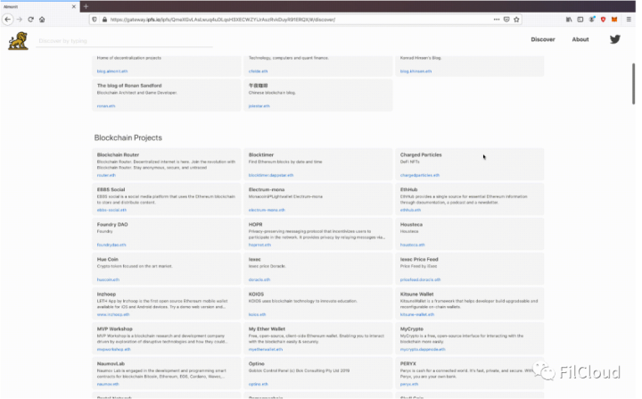
Task: Open the blog.khinsen.eth link
Action: (416, 71)
